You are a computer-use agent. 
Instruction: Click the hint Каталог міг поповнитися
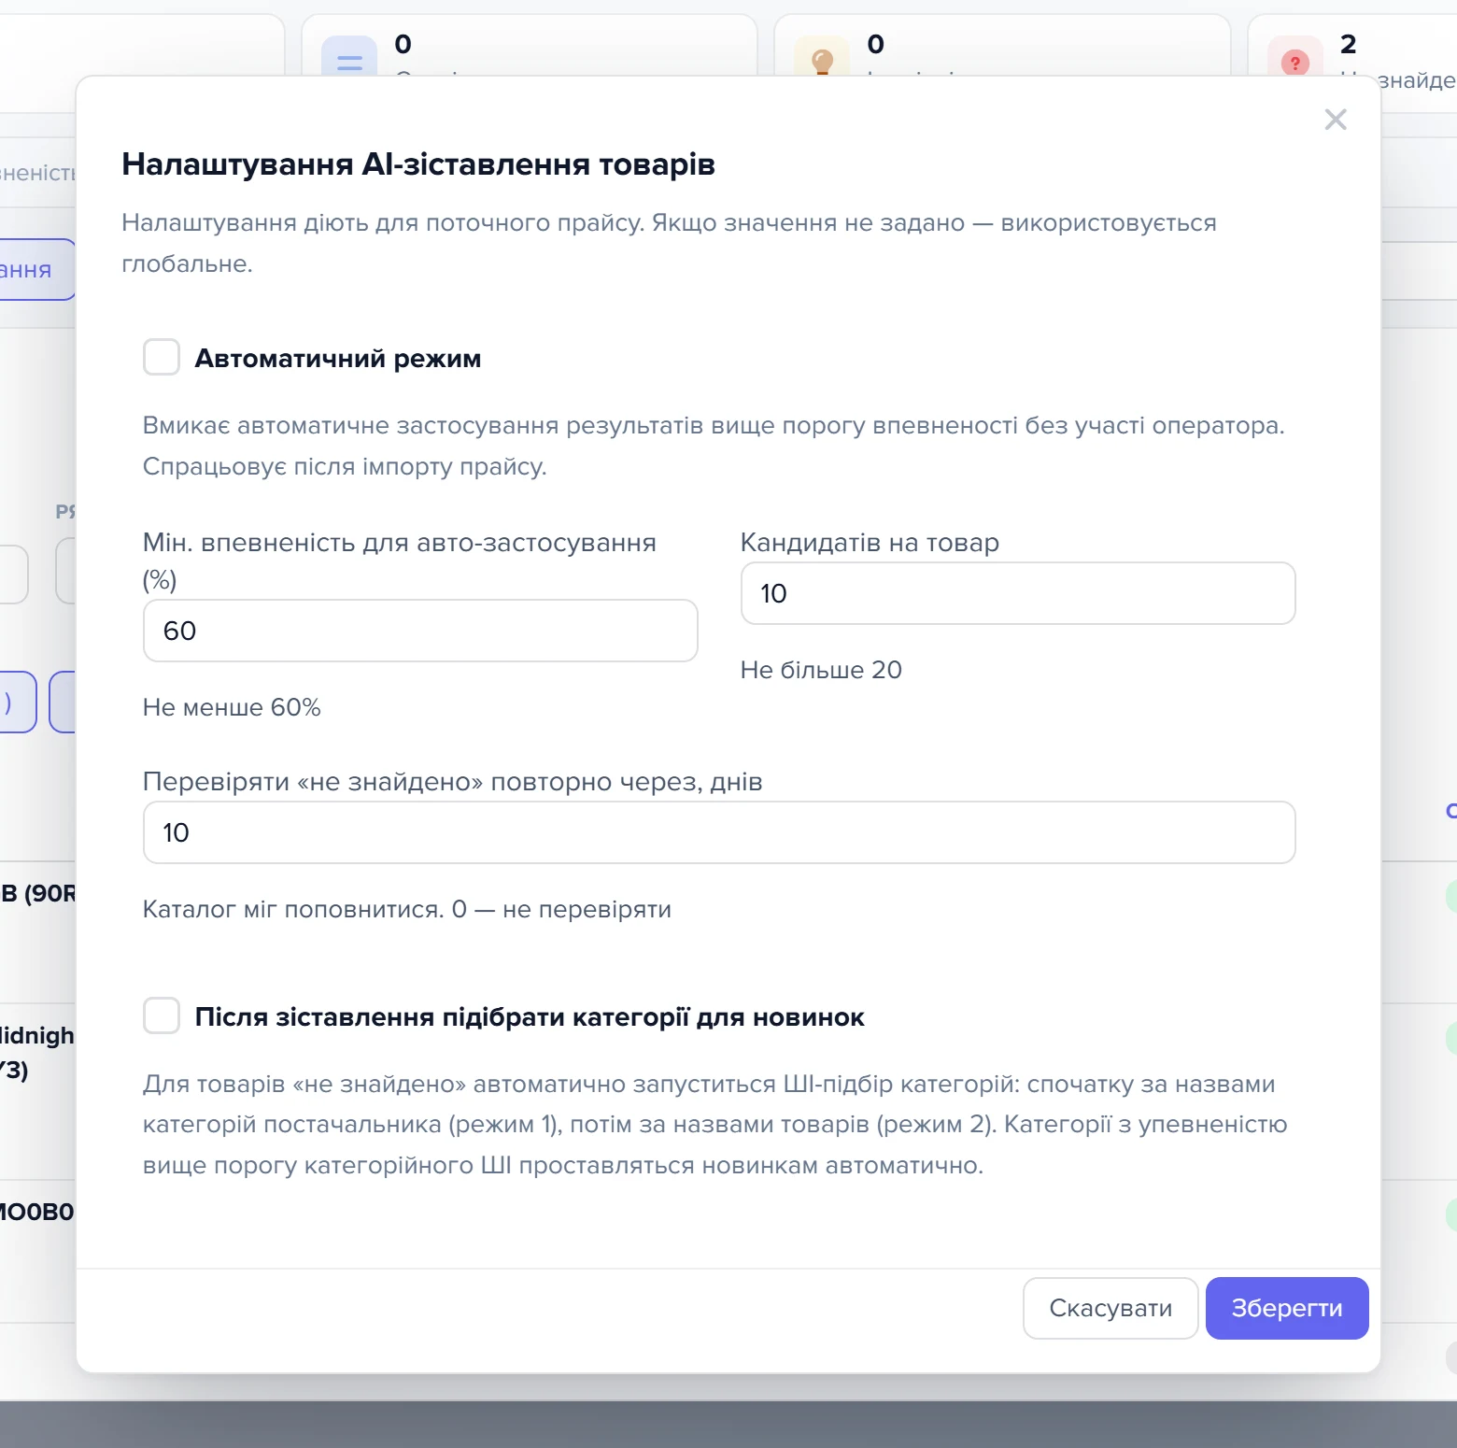pos(407,909)
